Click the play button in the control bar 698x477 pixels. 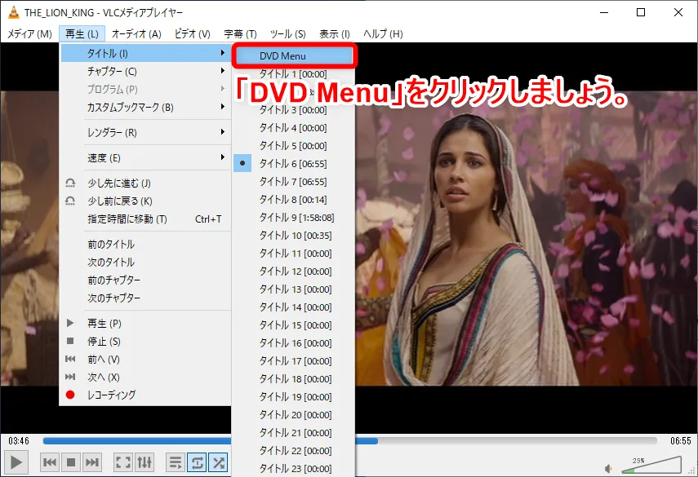[x=16, y=462]
